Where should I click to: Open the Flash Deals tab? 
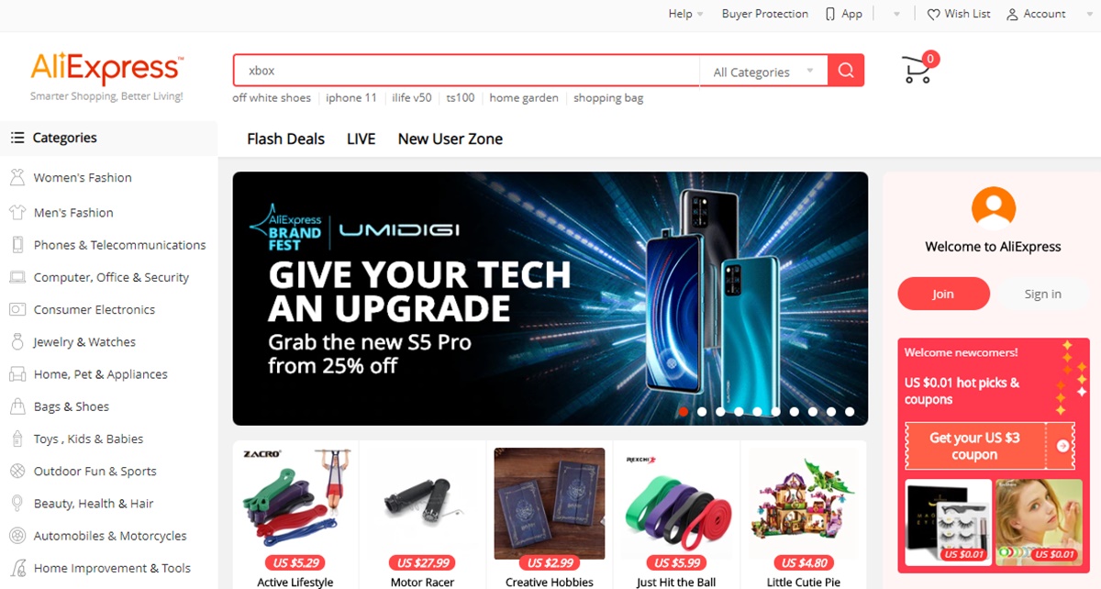coord(285,139)
